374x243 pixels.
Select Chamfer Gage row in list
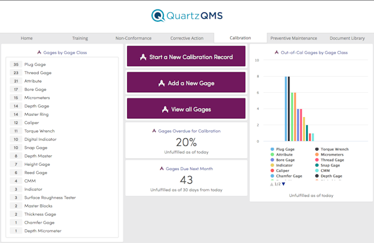click(62, 222)
